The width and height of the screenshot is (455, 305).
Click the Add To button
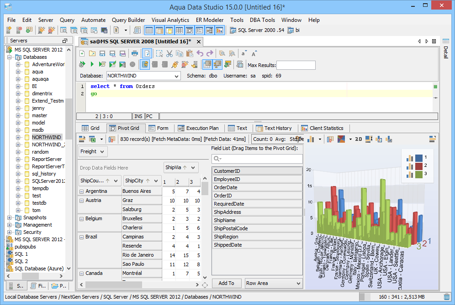[x=226, y=283]
